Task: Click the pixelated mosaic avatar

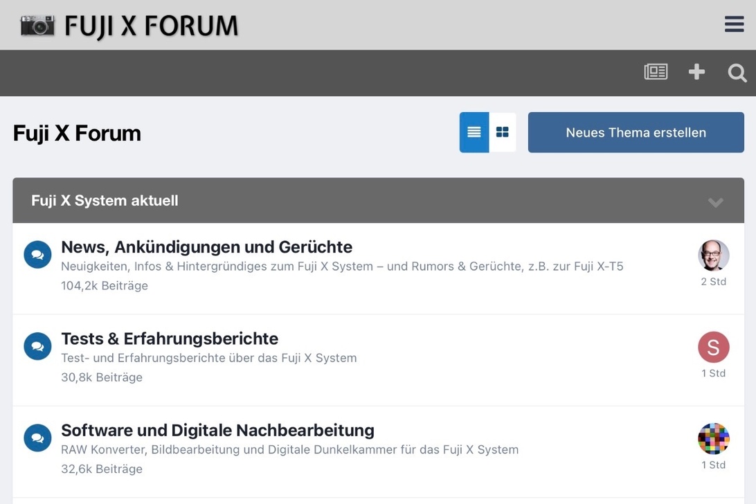Action: click(713, 438)
